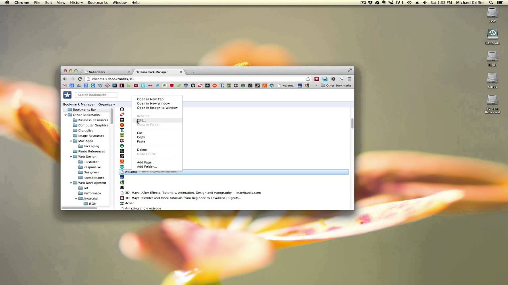The width and height of the screenshot is (508, 285).
Task: Select the Computer Graphics folder
Action: coord(90,125)
